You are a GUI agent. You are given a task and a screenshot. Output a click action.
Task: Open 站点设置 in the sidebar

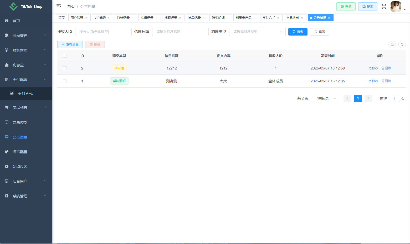click(x=26, y=167)
